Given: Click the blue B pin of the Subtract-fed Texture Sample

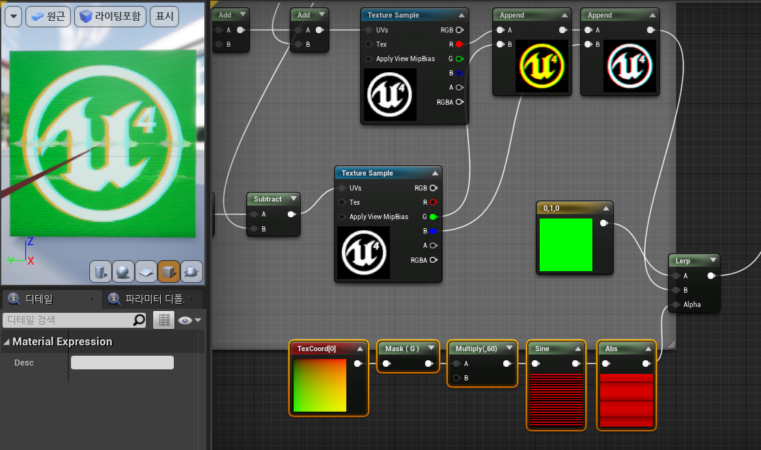Looking at the screenshot, I should [x=434, y=232].
